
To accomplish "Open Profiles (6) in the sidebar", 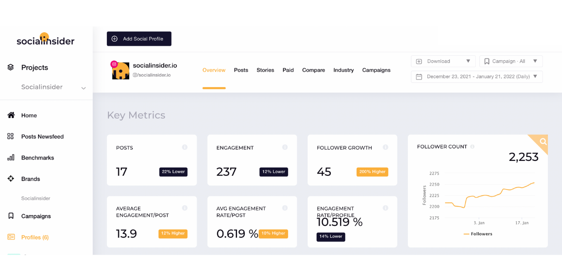I will [35, 238].
